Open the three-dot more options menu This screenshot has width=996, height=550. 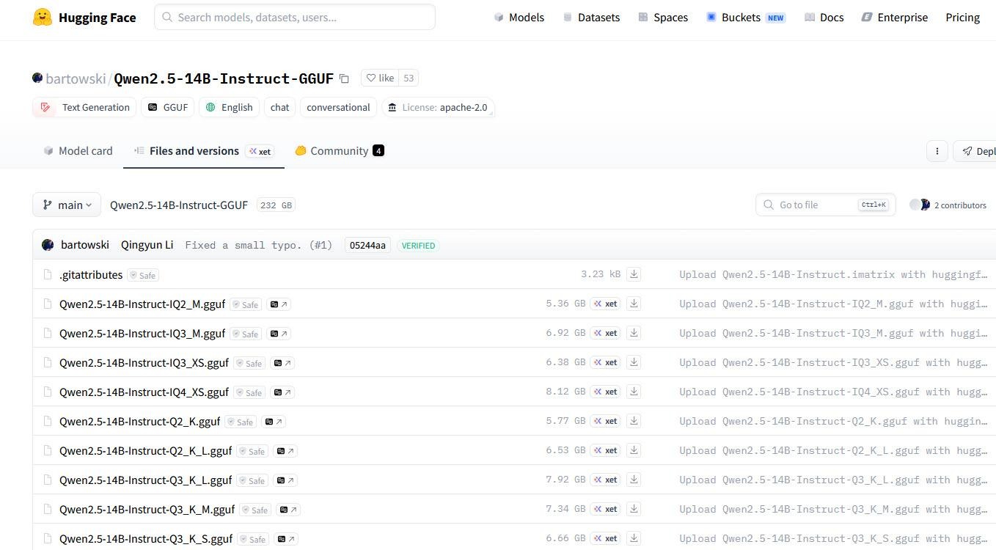[x=937, y=151]
